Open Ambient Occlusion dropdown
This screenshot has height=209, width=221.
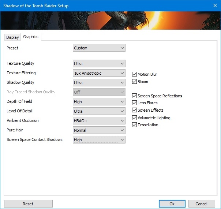pos(99,121)
